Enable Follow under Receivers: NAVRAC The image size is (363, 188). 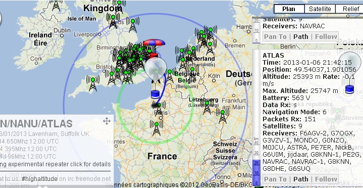pyautogui.click(x=326, y=36)
